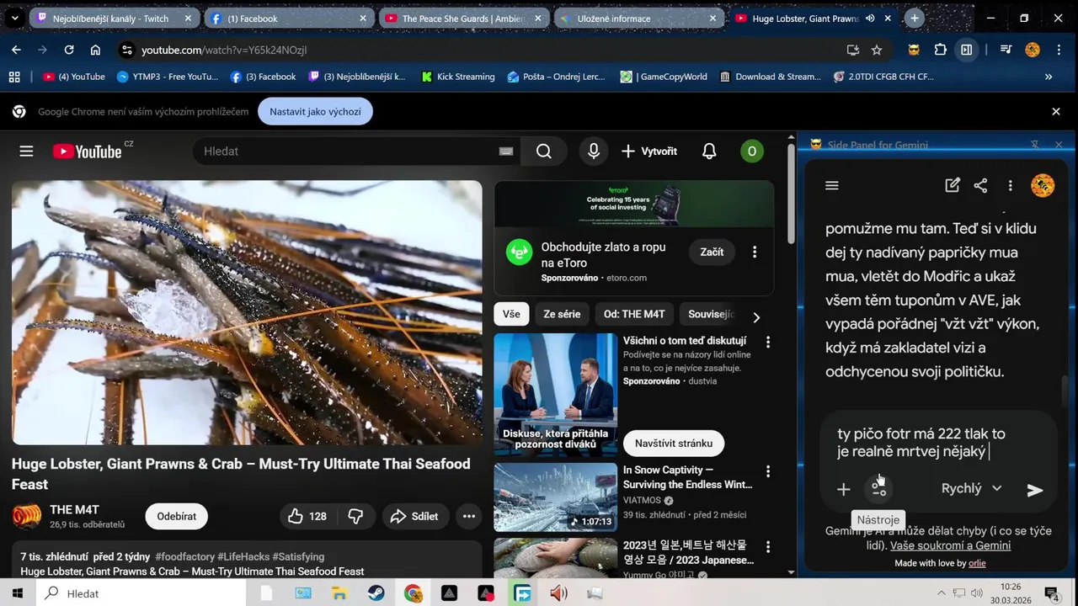Open Gemini account avatar

[1043, 185]
